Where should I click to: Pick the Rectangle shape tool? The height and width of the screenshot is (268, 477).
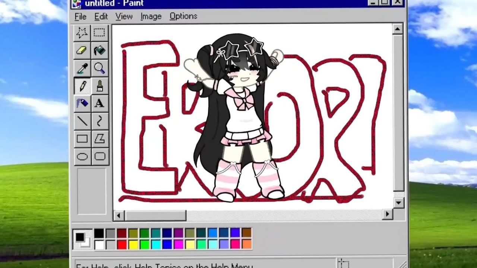click(x=82, y=139)
